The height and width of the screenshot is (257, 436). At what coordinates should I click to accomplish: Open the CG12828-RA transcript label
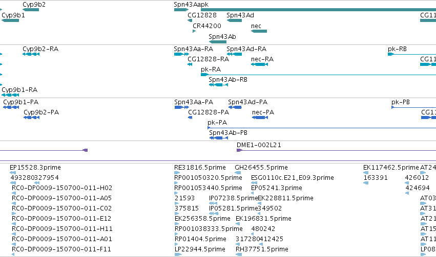pos(209,59)
